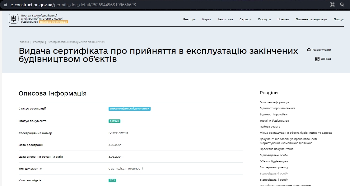This screenshot has width=350, height=186.
Task: Click the Тип документу label
Action: [30, 169]
